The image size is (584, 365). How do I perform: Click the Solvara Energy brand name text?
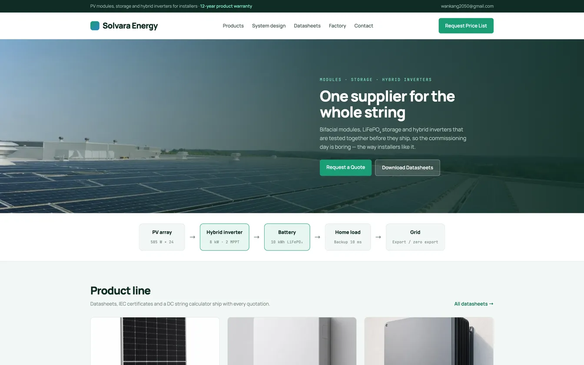[130, 26]
